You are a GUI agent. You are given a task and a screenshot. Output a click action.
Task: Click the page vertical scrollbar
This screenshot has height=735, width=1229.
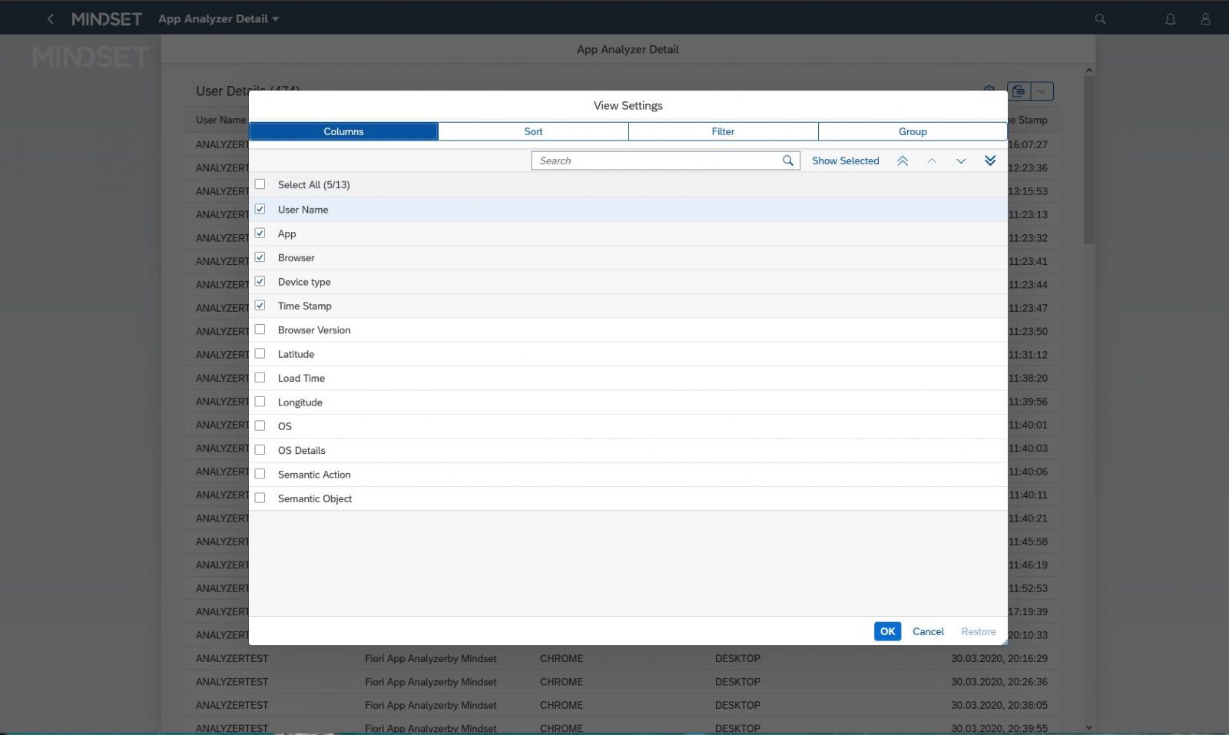click(x=1089, y=160)
